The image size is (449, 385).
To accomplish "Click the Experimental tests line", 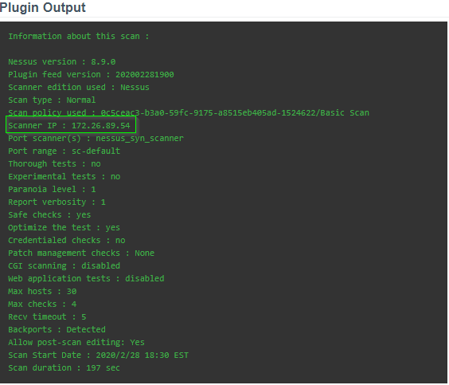I will (x=64, y=177).
